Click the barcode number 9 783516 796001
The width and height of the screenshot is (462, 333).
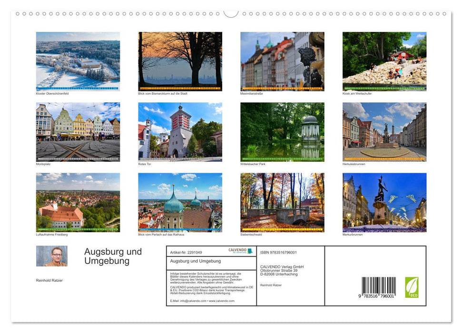pyautogui.click(x=376, y=296)
